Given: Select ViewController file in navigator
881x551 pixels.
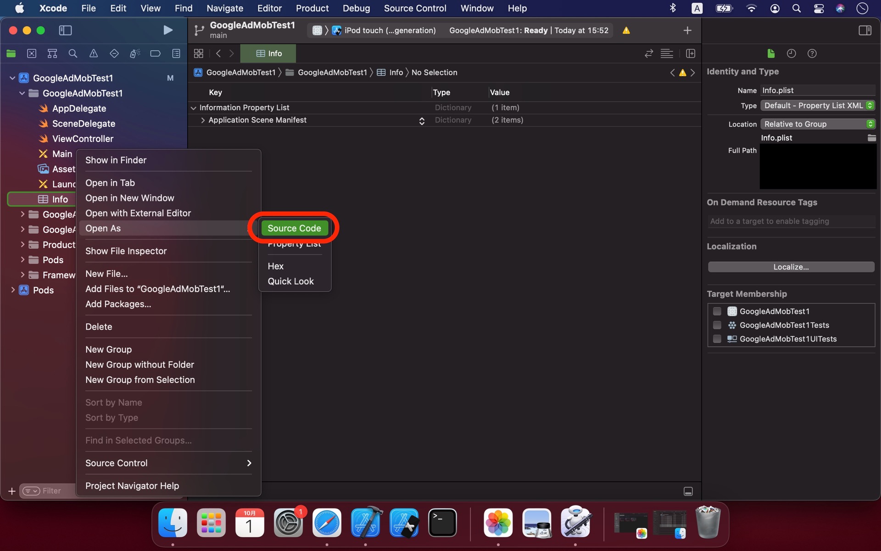Looking at the screenshot, I should [x=83, y=139].
